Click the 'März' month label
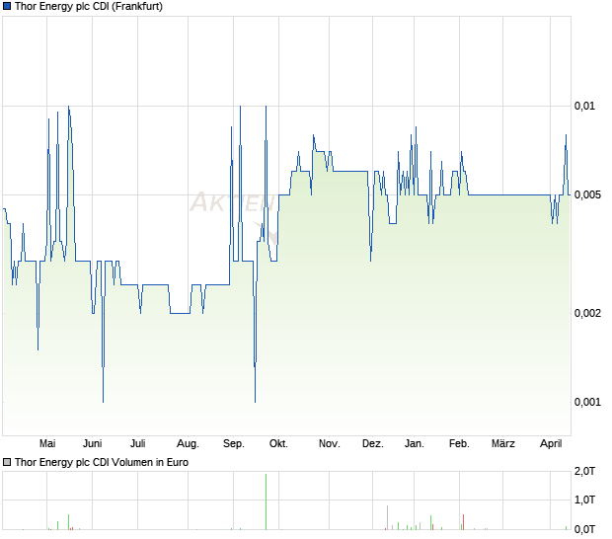This screenshot has width=612, height=539. (503, 443)
